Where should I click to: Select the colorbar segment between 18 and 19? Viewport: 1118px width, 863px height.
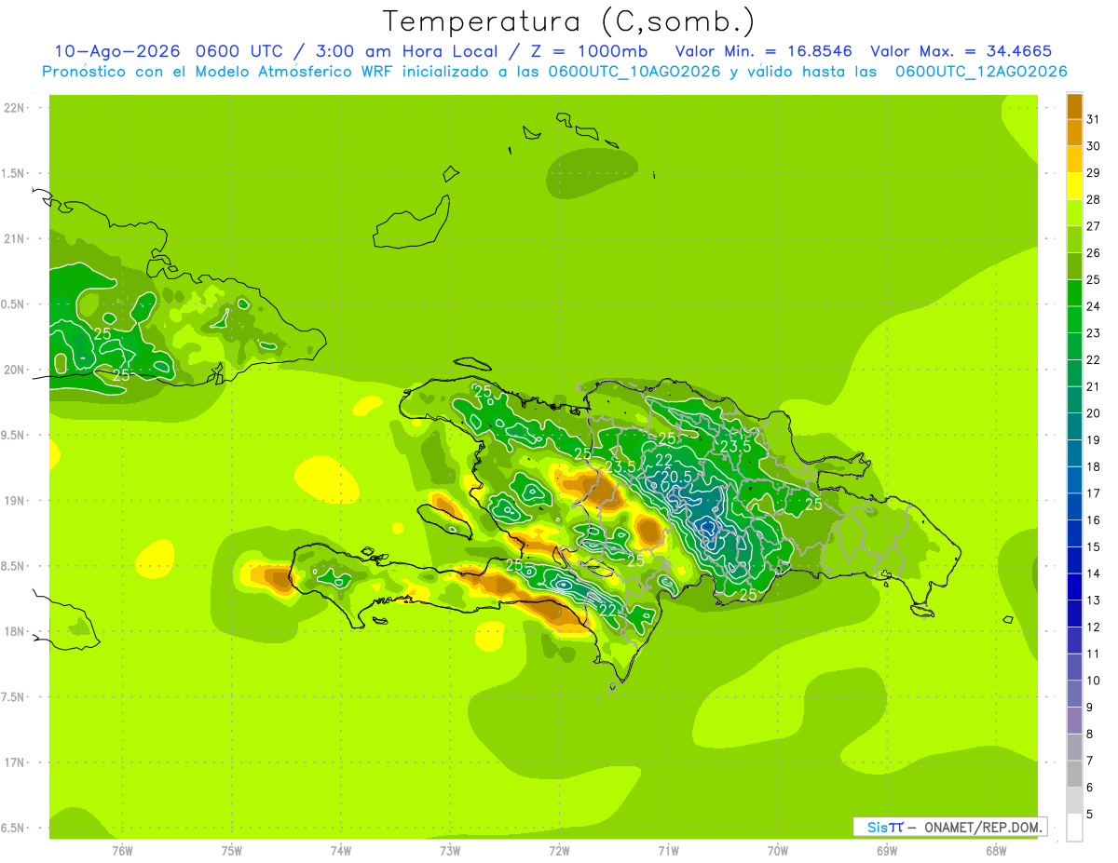pyautogui.click(x=1074, y=453)
